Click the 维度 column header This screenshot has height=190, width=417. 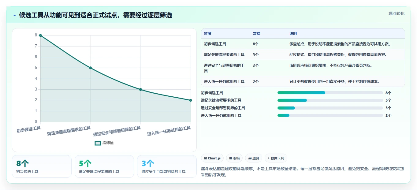[208, 34]
